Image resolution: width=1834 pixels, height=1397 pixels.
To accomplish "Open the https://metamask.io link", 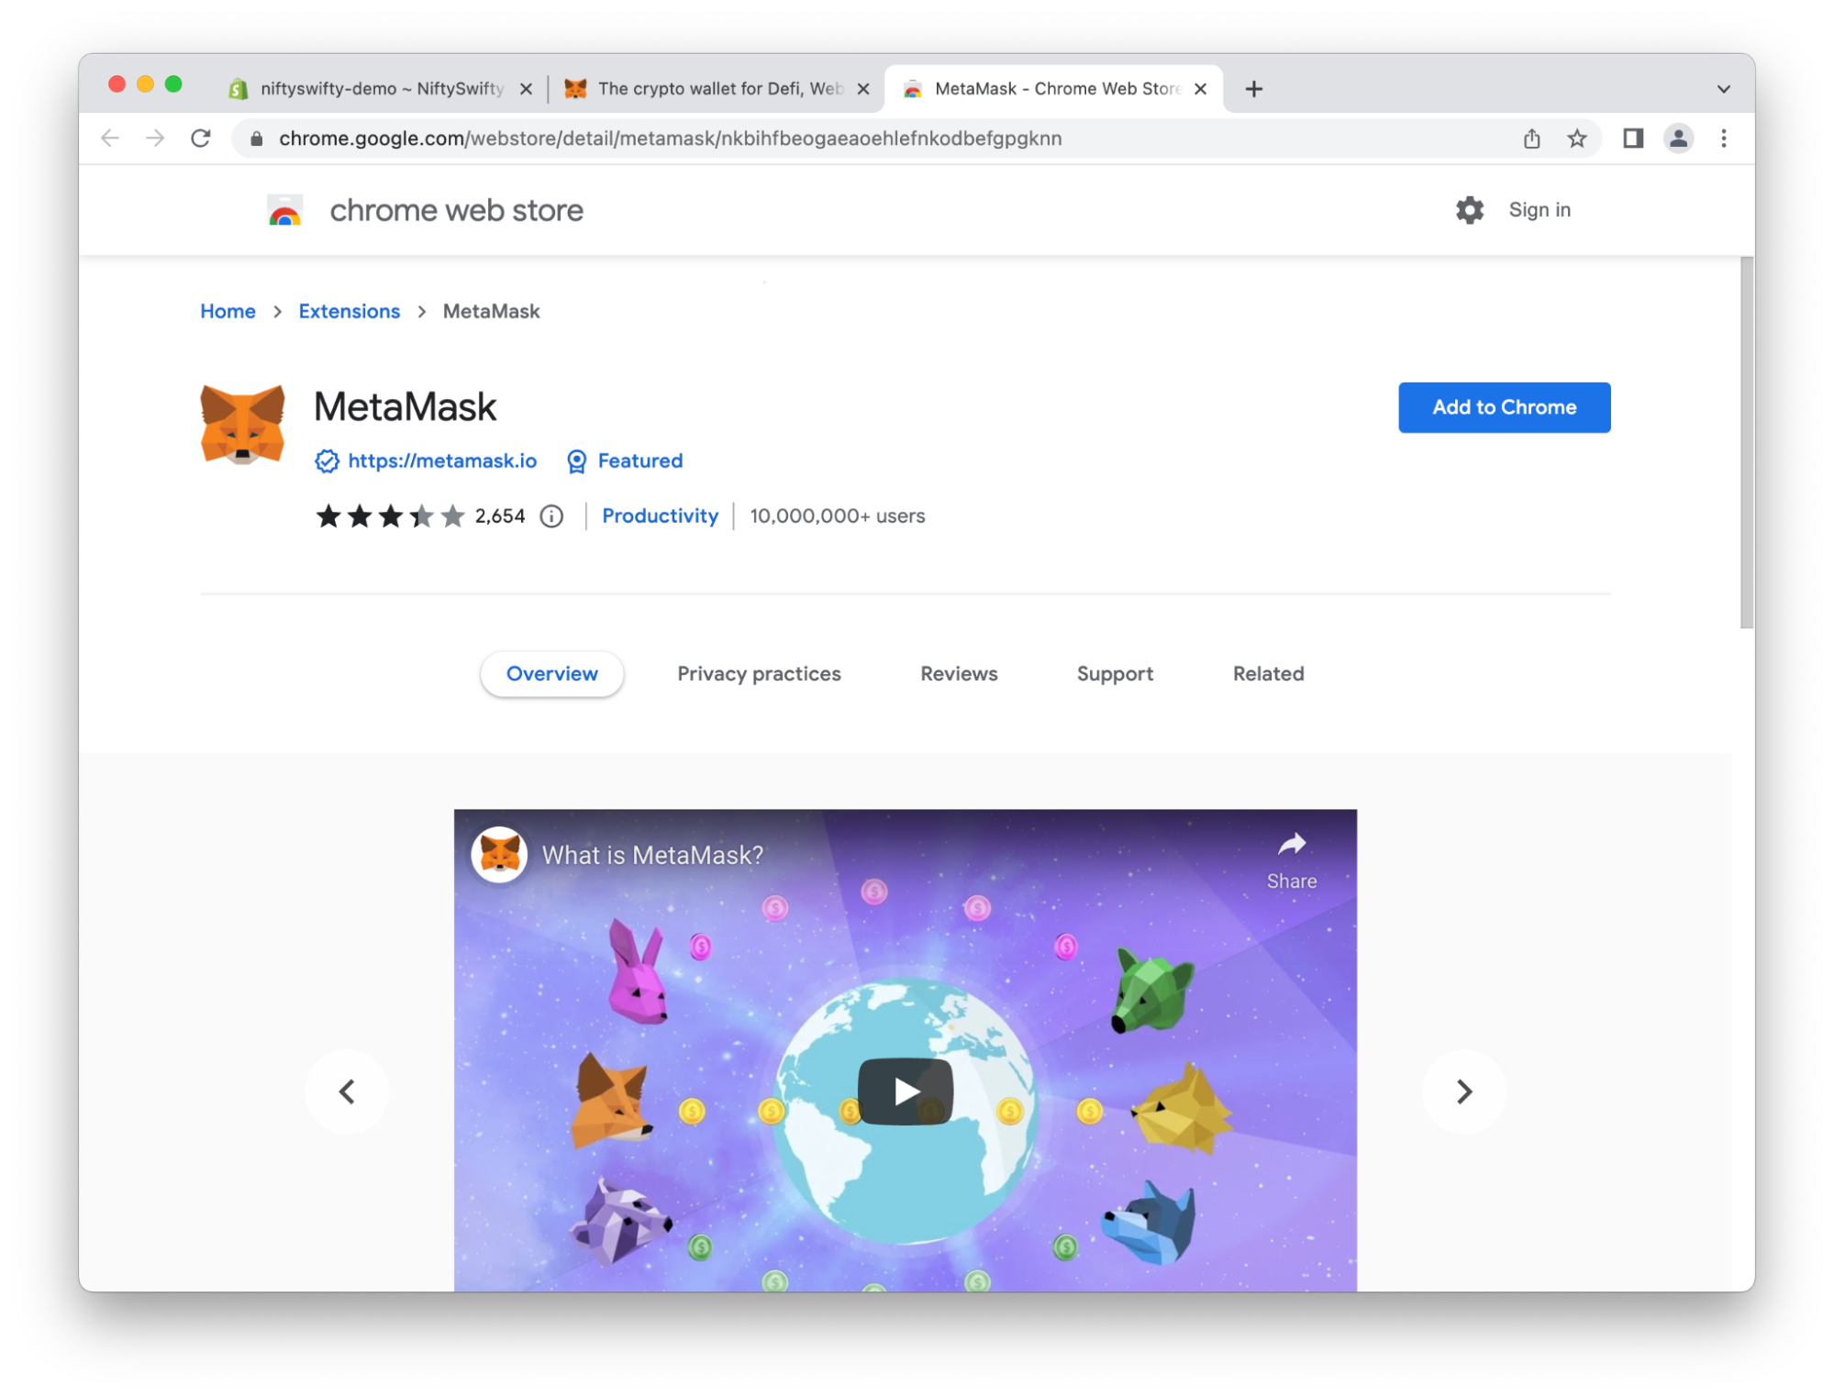I will pyautogui.click(x=442, y=461).
